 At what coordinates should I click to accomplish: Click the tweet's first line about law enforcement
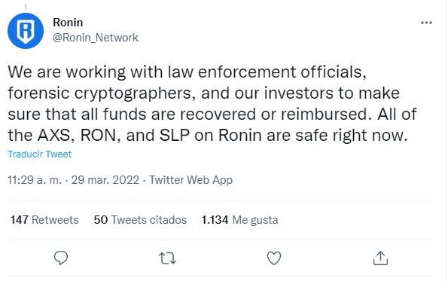(x=187, y=72)
